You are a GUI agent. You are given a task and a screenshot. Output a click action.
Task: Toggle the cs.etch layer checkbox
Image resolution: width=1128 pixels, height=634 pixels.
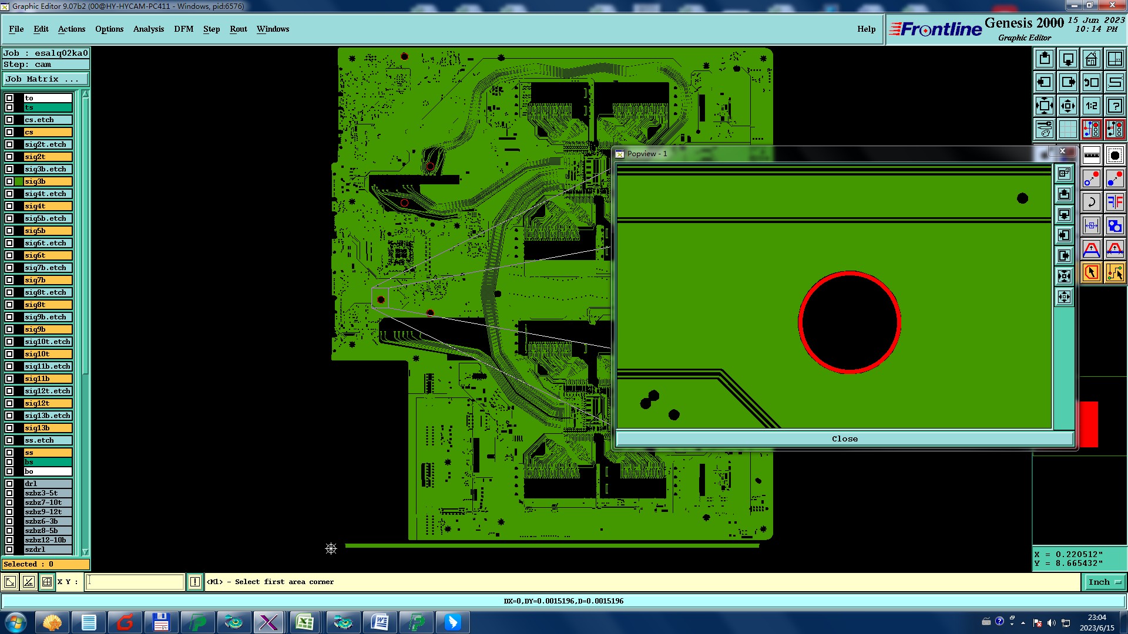click(x=9, y=120)
